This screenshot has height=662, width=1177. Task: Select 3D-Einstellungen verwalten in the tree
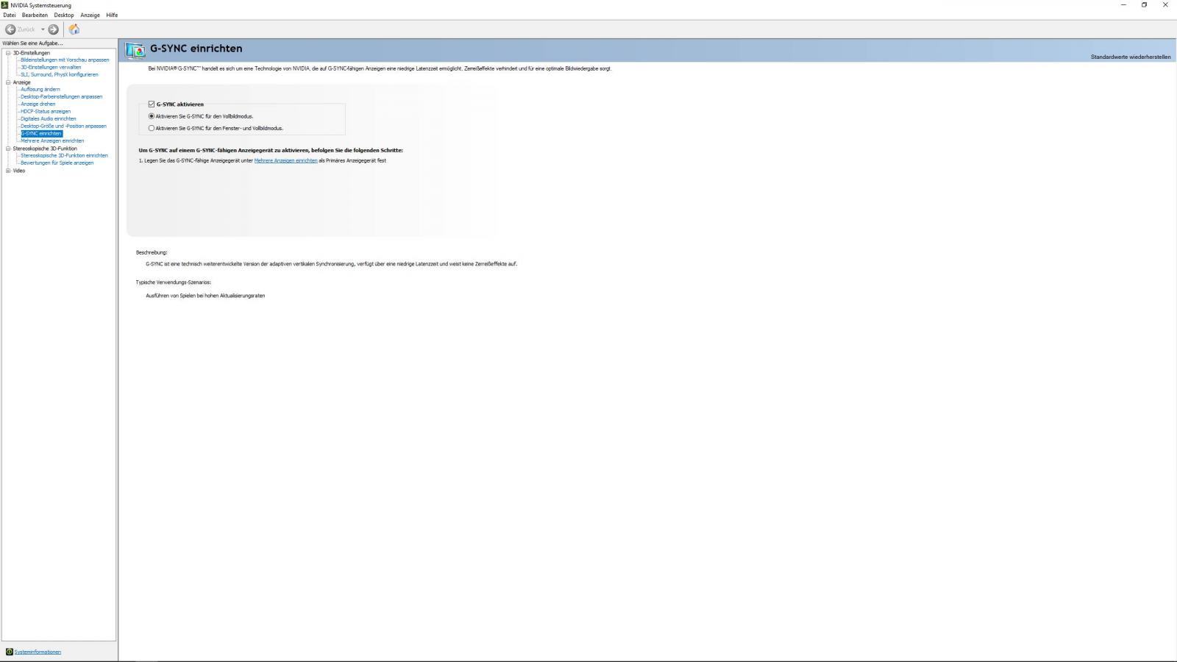(x=51, y=68)
